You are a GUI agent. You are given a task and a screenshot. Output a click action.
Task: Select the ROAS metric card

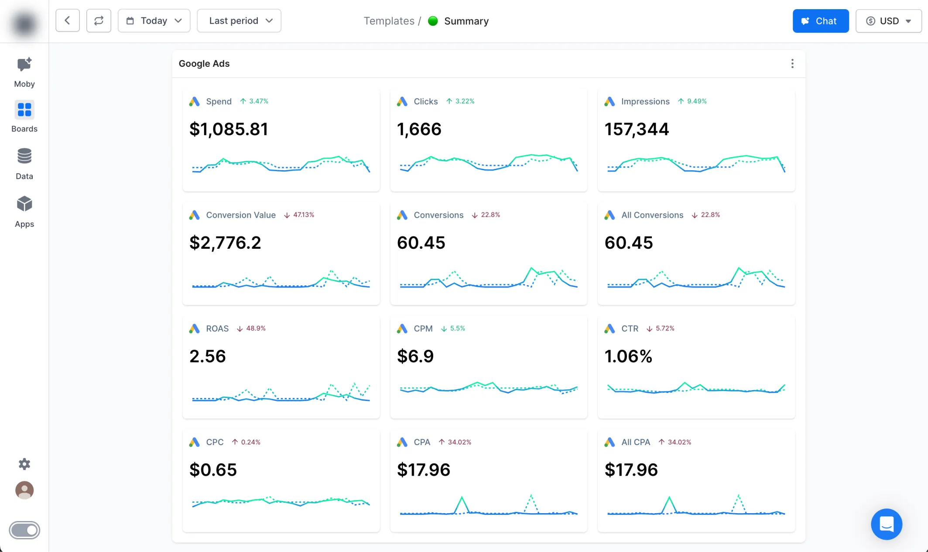point(281,367)
